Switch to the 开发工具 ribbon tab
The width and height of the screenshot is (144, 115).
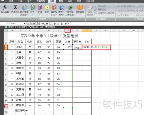[90, 1]
